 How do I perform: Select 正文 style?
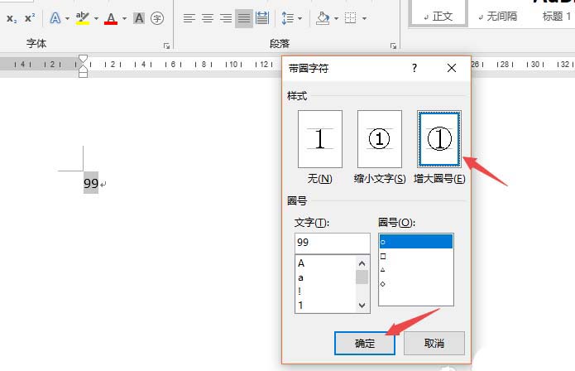(x=438, y=13)
